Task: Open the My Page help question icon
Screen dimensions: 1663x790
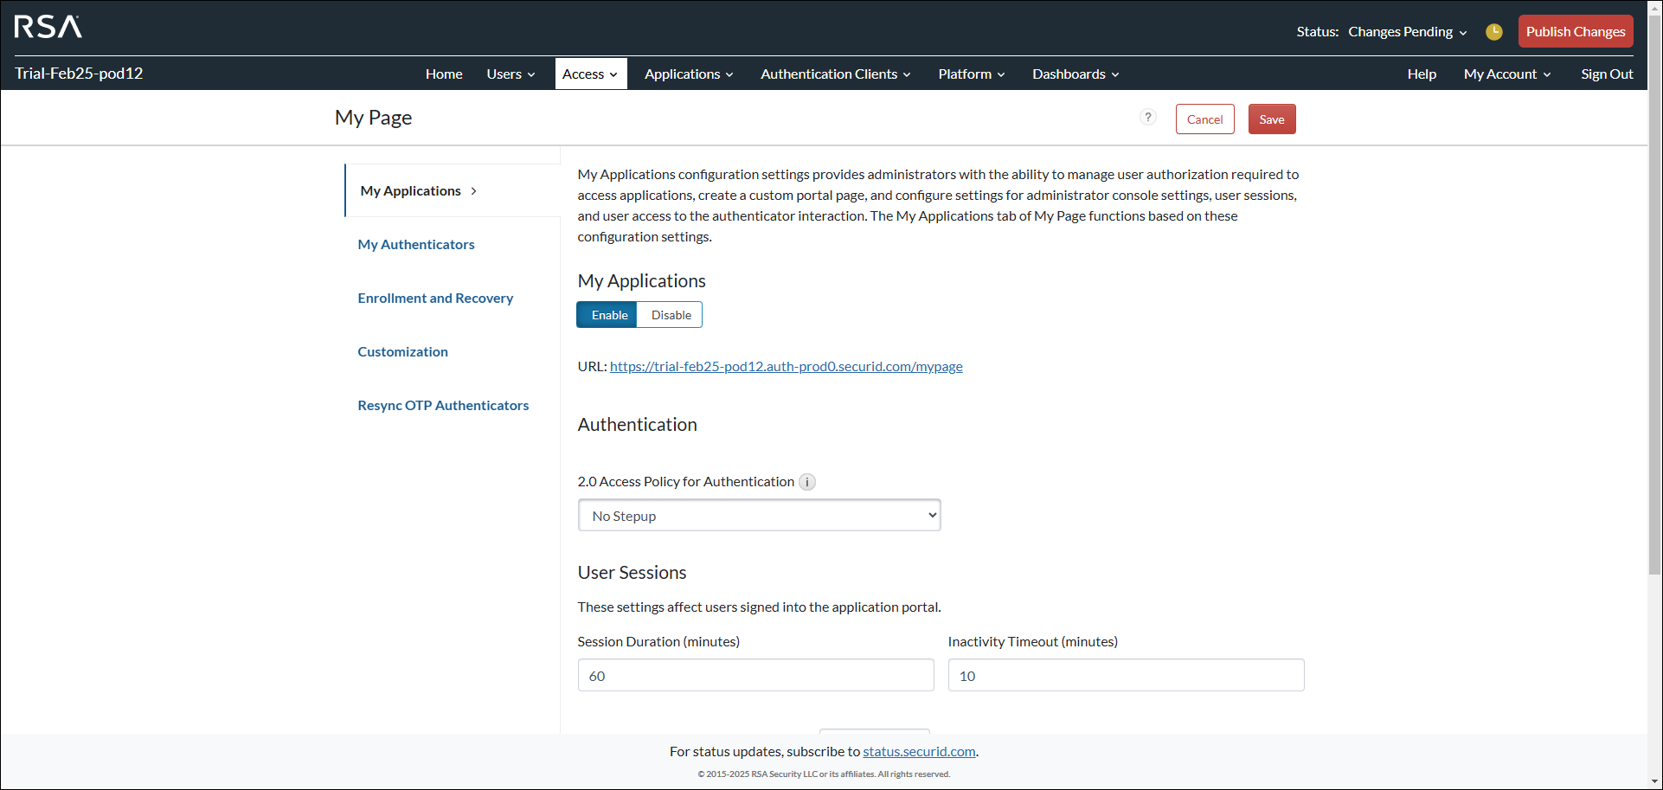Action: pyautogui.click(x=1147, y=118)
